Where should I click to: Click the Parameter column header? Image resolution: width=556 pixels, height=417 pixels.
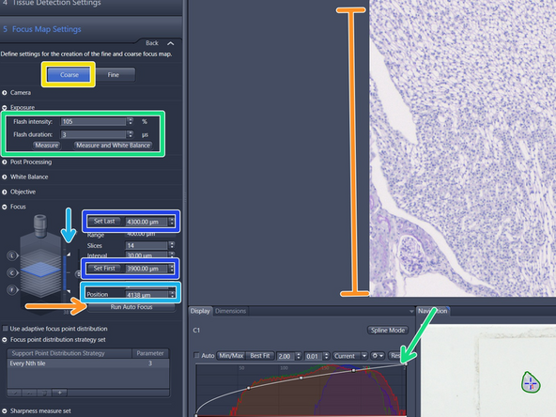click(150, 353)
